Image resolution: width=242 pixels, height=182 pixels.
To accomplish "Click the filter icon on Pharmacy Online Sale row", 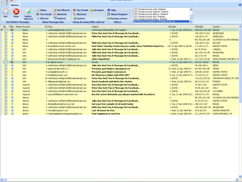I will pos(12,75).
